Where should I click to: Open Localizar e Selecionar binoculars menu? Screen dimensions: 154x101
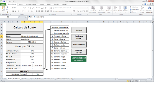click(x=149, y=9)
